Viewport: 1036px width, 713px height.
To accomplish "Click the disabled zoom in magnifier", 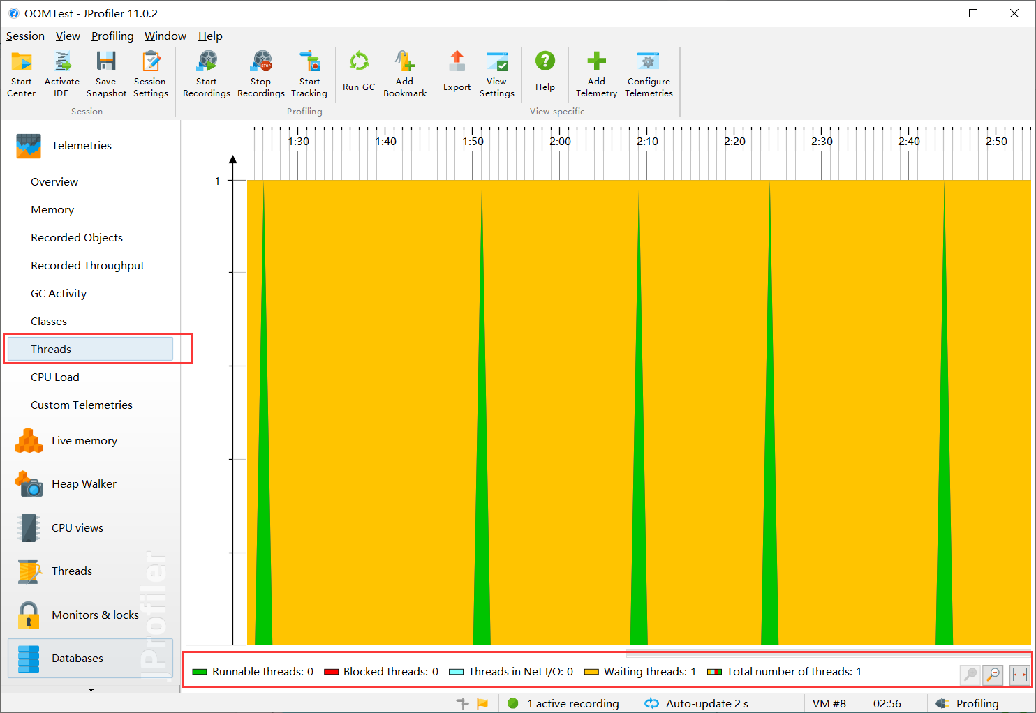I will 970,675.
